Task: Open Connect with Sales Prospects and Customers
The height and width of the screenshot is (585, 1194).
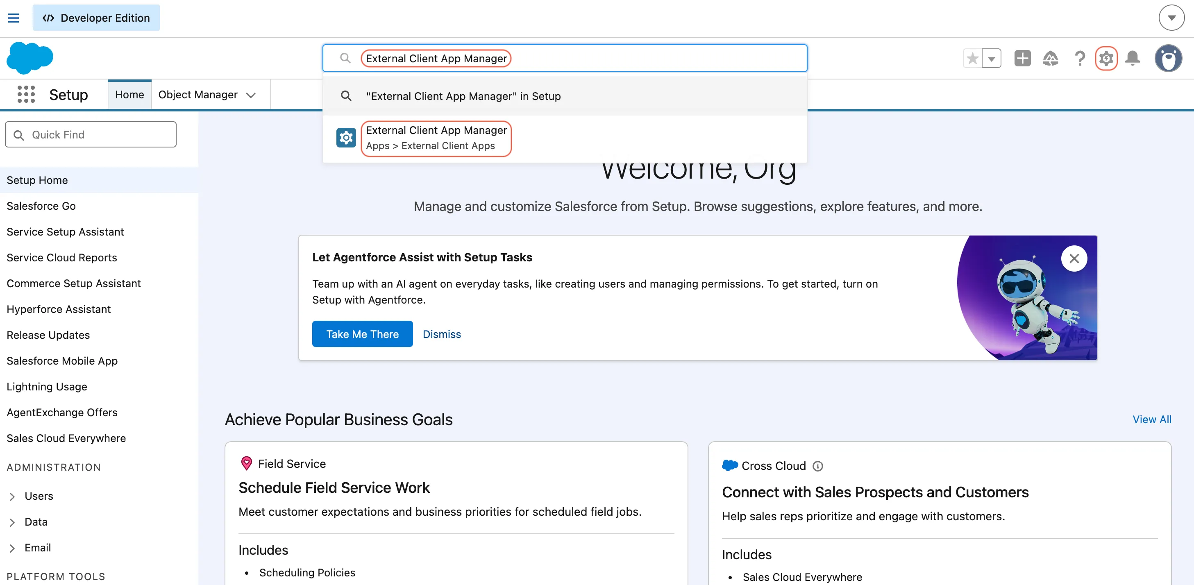Action: click(875, 492)
